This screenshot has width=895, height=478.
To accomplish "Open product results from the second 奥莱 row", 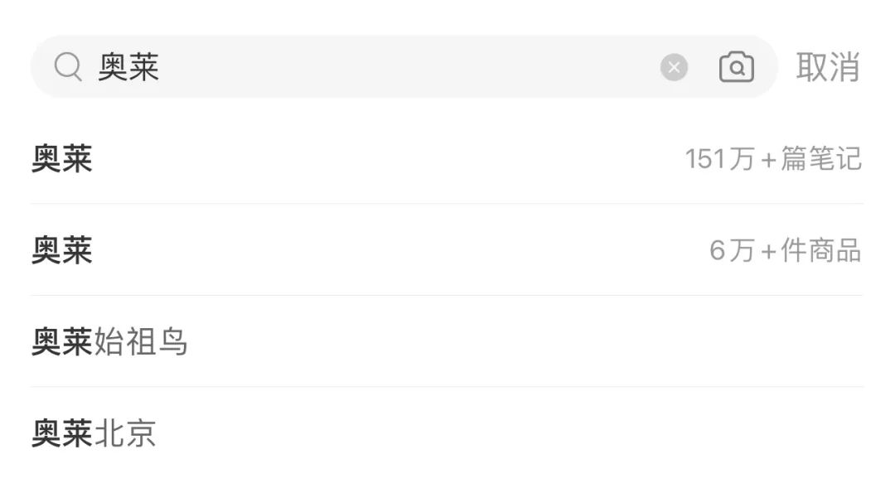I will 447,250.
